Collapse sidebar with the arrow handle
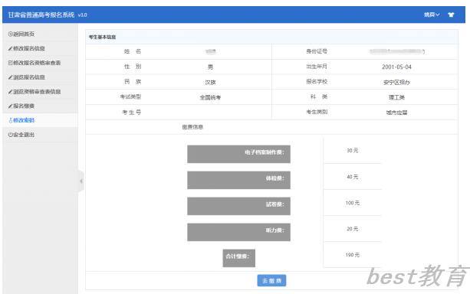Image resolution: width=470 pixels, height=294 pixels. point(81,181)
